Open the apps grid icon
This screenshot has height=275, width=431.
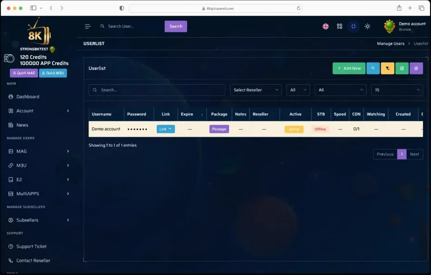[339, 26]
